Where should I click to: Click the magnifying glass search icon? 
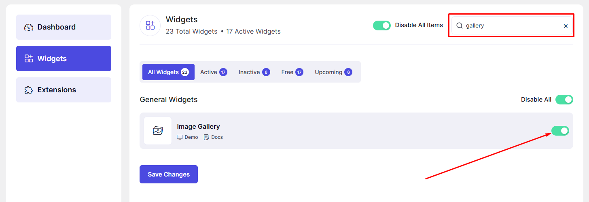coord(460,26)
